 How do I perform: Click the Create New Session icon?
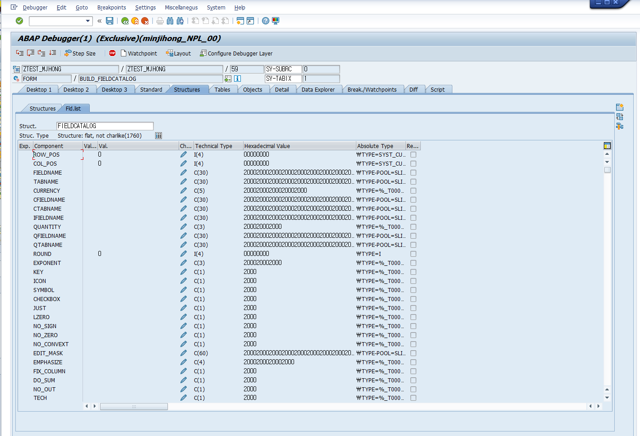click(240, 21)
